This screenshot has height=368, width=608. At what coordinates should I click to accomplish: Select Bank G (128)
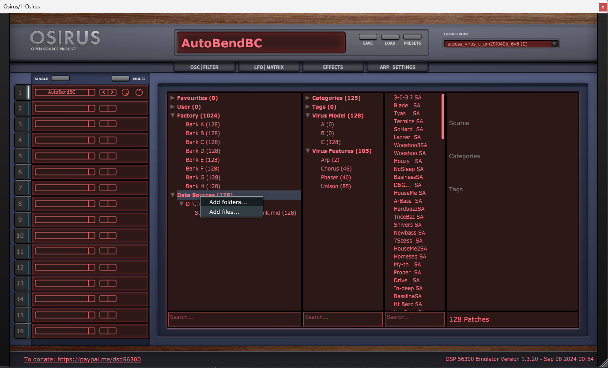203,178
